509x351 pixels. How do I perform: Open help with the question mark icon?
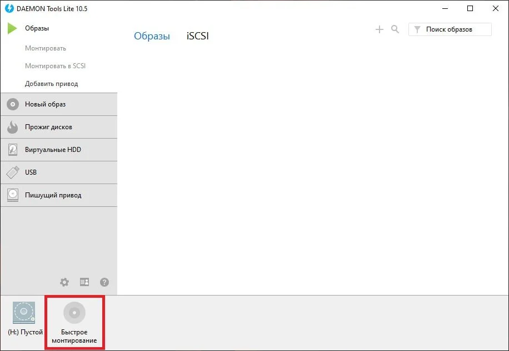(104, 282)
